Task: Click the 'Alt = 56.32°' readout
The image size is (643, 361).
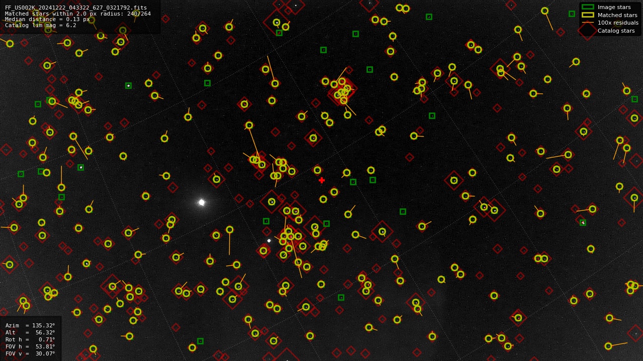Action: pyautogui.click(x=30, y=332)
